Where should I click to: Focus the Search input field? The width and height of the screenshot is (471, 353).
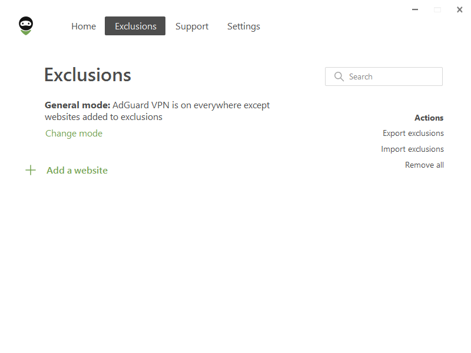point(384,76)
